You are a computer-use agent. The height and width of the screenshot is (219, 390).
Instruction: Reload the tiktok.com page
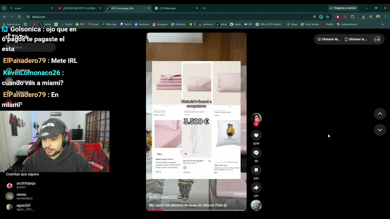19,17
